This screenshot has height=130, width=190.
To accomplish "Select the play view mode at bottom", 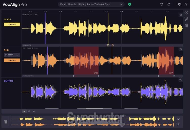I will pos(24,111).
